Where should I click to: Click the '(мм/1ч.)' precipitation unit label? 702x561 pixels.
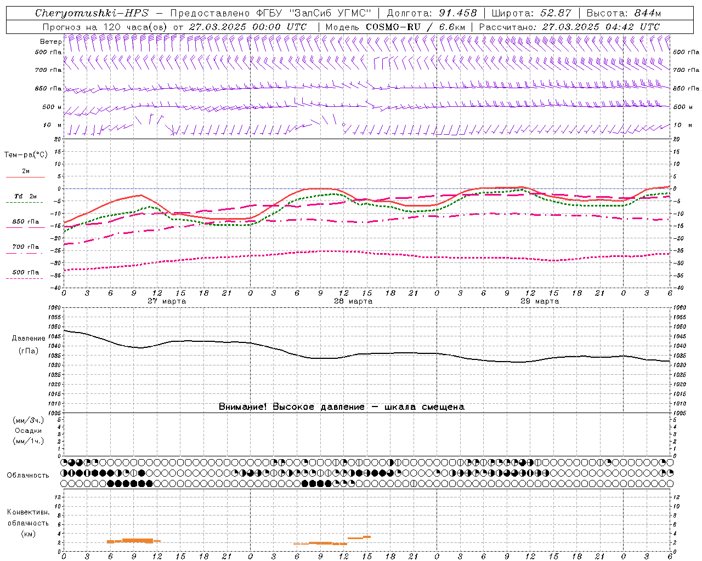coord(29,441)
